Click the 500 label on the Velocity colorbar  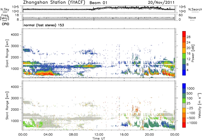click(190, 94)
